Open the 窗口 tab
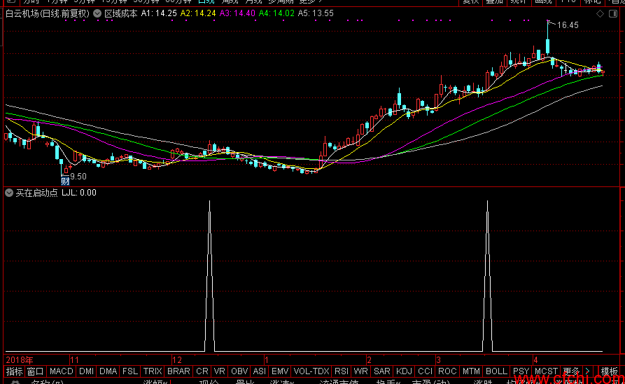625x384 pixels. click(35, 371)
